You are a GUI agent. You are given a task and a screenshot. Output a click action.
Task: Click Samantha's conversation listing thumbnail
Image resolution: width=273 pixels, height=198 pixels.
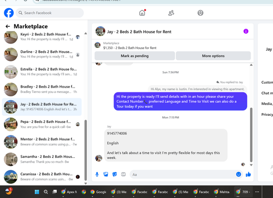[11, 159]
